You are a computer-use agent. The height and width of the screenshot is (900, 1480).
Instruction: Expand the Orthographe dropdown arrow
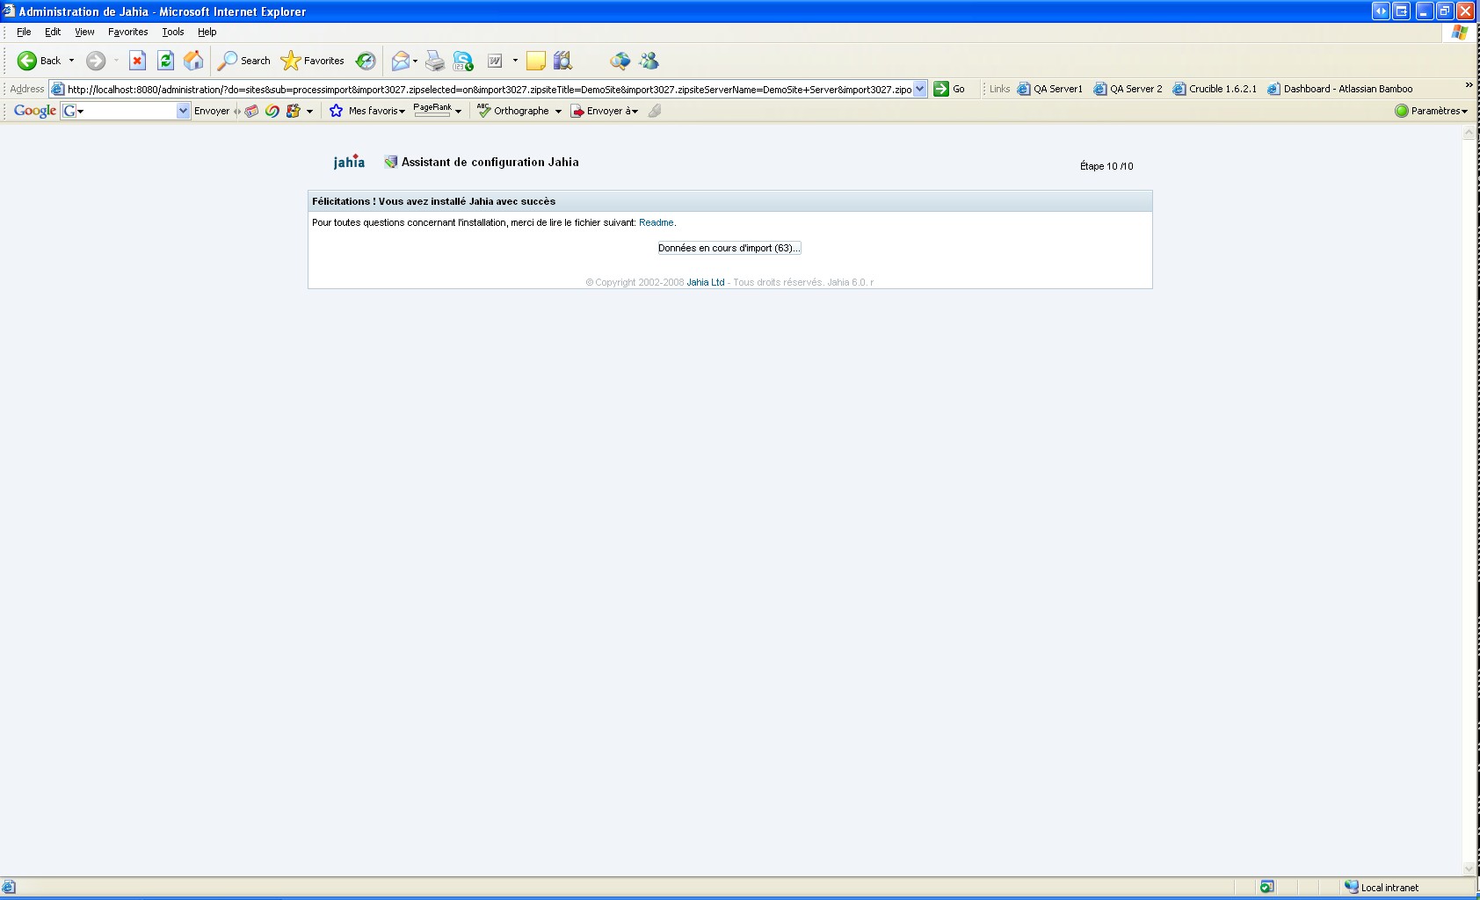point(558,111)
